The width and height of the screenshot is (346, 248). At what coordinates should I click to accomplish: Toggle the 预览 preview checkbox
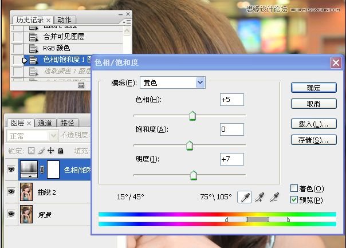tap(294, 200)
